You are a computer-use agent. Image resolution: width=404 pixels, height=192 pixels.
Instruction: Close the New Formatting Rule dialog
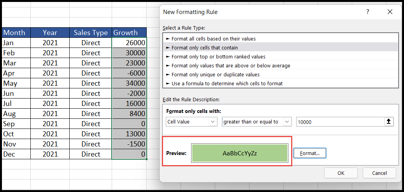[390, 12]
